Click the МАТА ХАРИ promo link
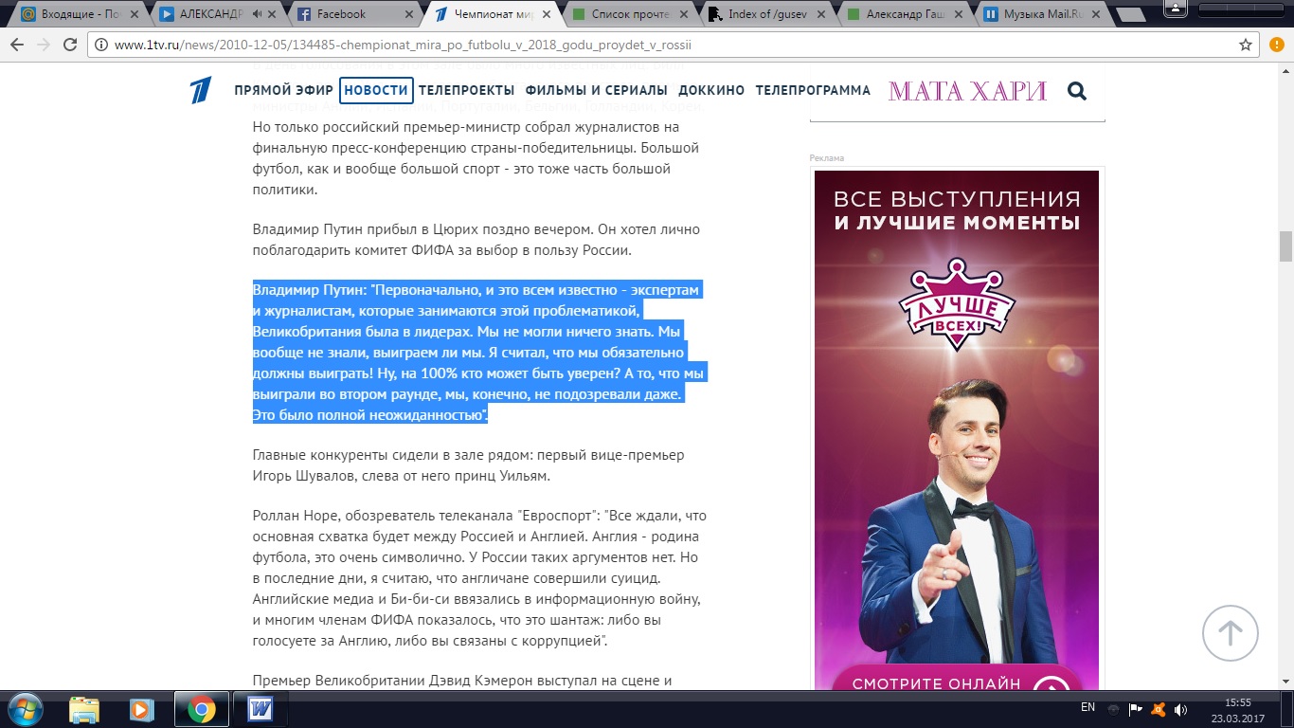This screenshot has width=1294, height=728. tap(967, 91)
